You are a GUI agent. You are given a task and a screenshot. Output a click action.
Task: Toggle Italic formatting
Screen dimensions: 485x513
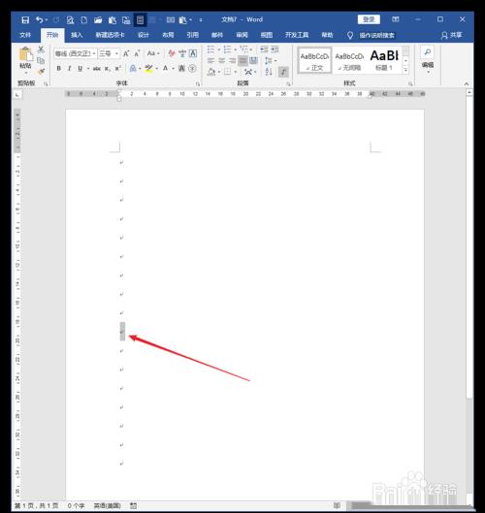(69, 69)
